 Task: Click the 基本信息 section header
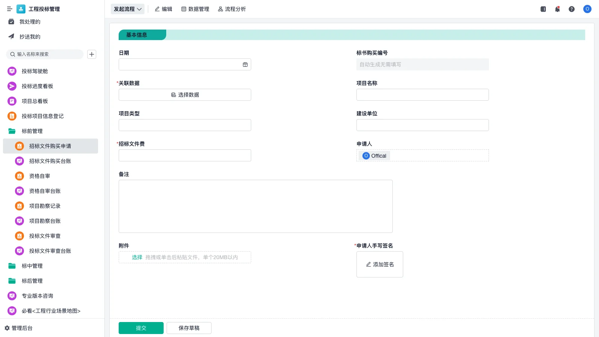[x=142, y=35]
